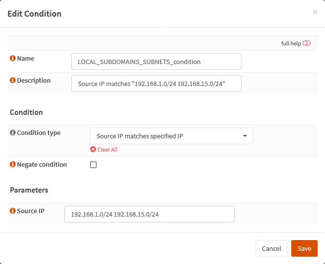
Task: Click the info icon beside Source IP
Action: coord(13,211)
